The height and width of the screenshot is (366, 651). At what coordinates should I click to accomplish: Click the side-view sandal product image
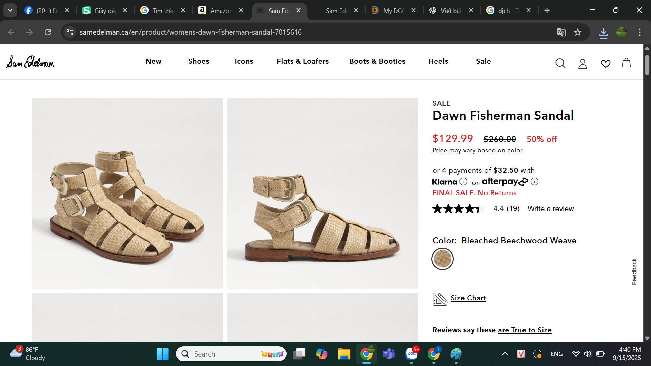(x=322, y=193)
